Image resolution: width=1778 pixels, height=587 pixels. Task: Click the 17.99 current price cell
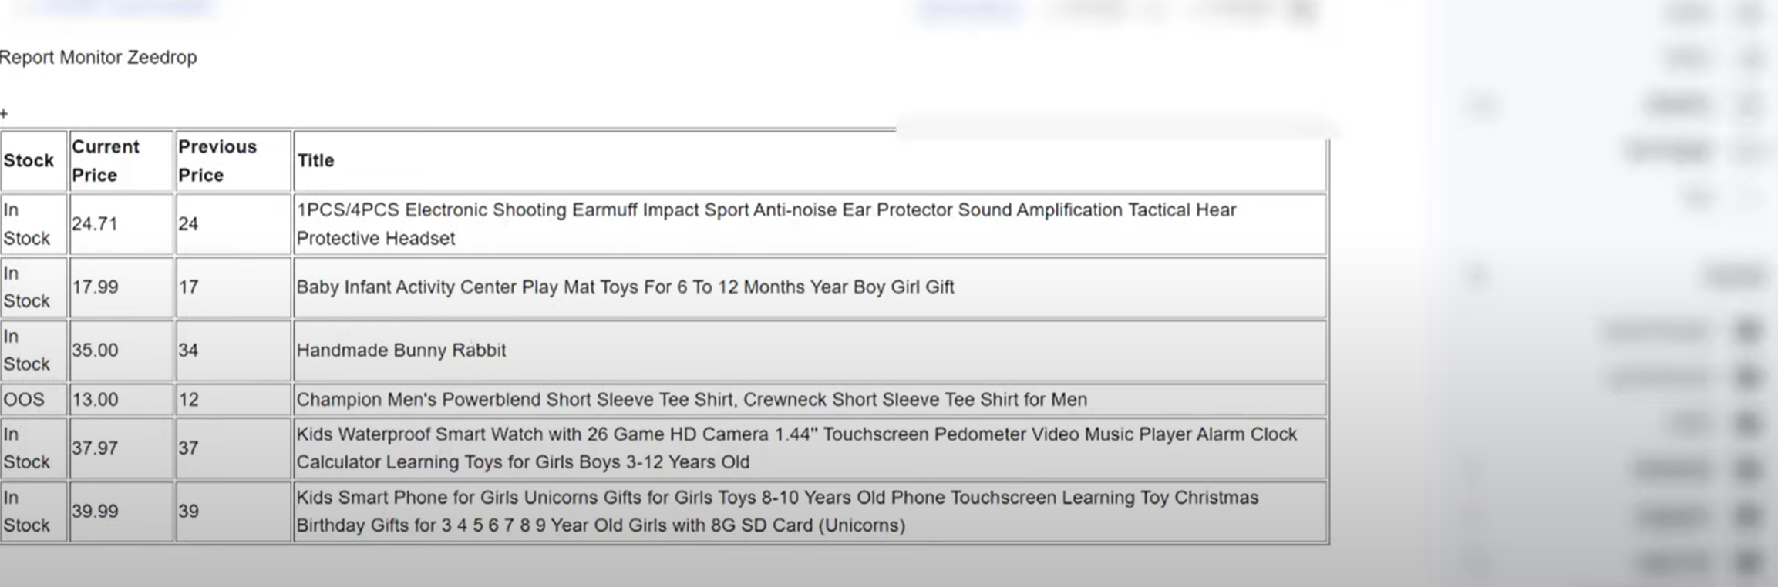coord(95,287)
